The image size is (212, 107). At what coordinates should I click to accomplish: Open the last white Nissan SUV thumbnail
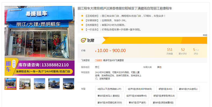click(x=68, y=84)
